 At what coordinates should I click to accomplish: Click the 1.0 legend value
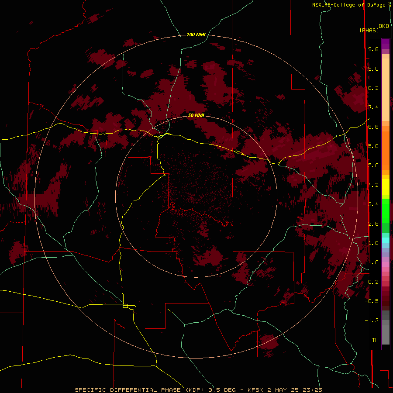tap(373, 262)
